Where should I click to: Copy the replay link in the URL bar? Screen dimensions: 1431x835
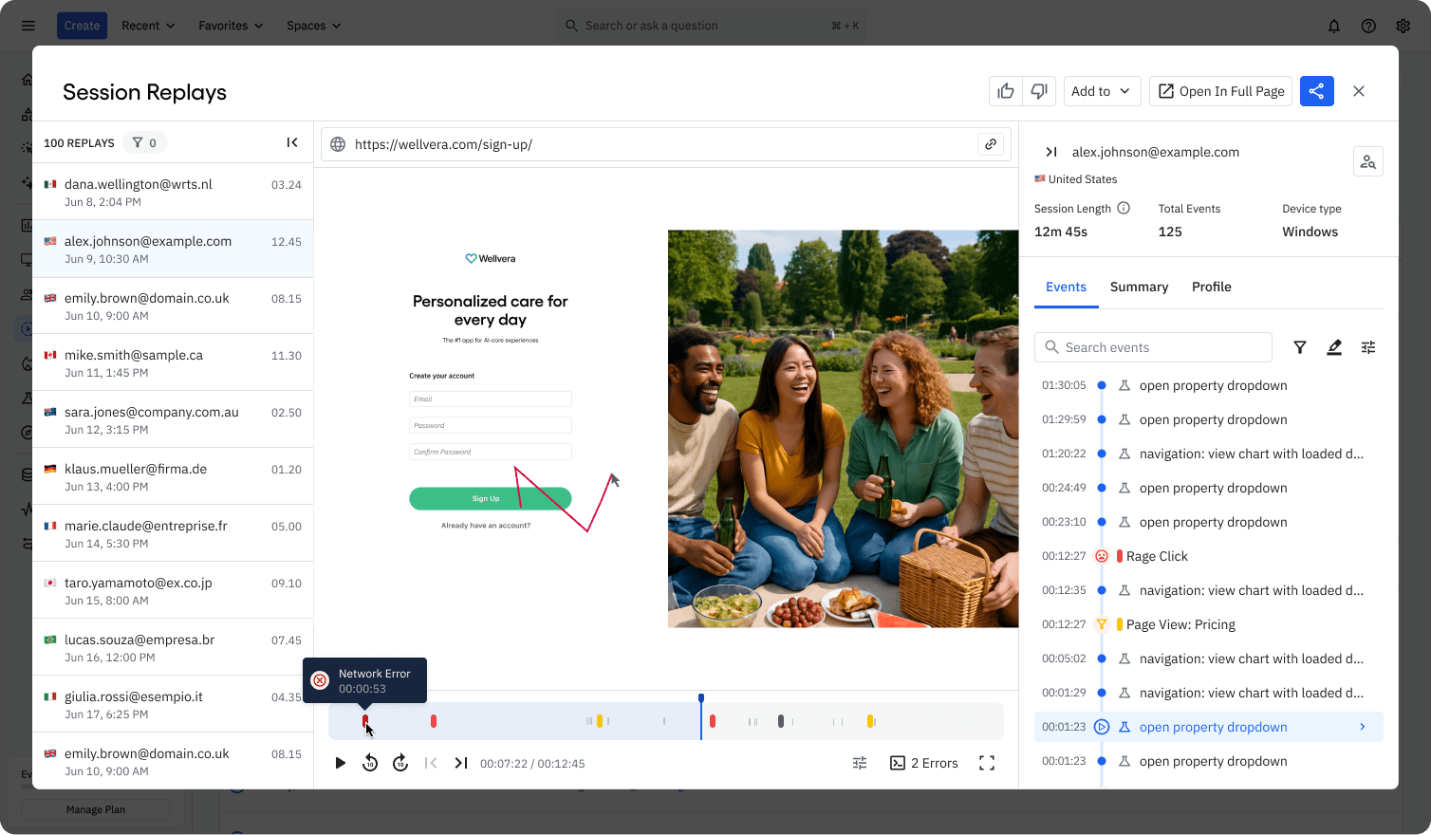pyautogui.click(x=991, y=143)
